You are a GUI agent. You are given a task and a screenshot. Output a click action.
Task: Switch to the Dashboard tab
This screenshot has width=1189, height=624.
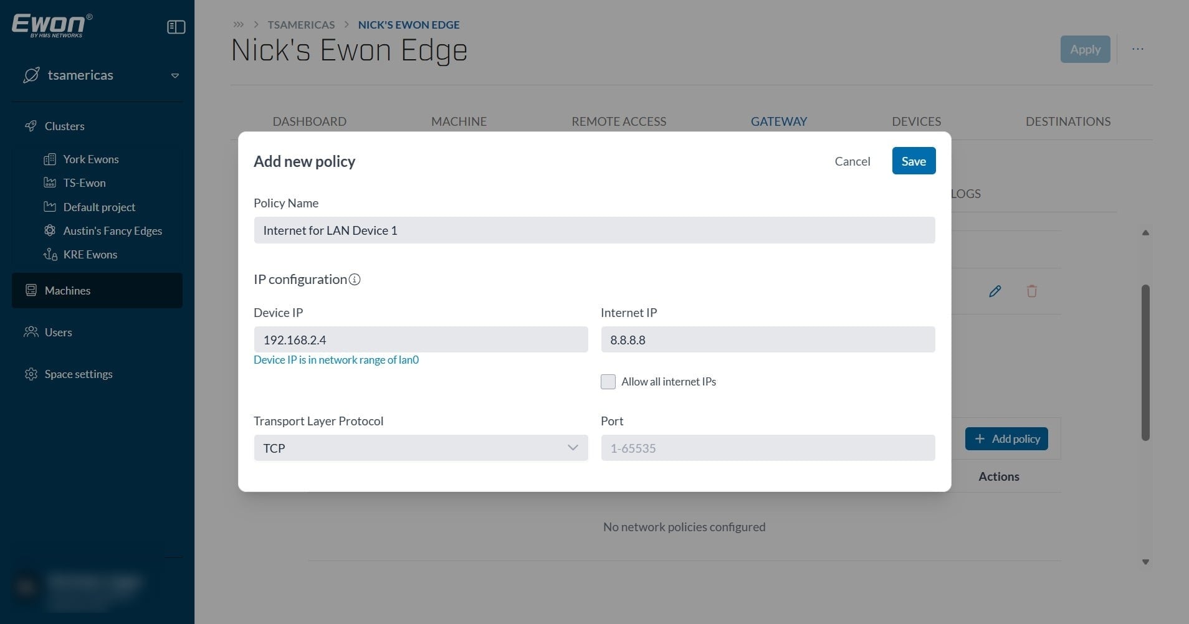[310, 121]
